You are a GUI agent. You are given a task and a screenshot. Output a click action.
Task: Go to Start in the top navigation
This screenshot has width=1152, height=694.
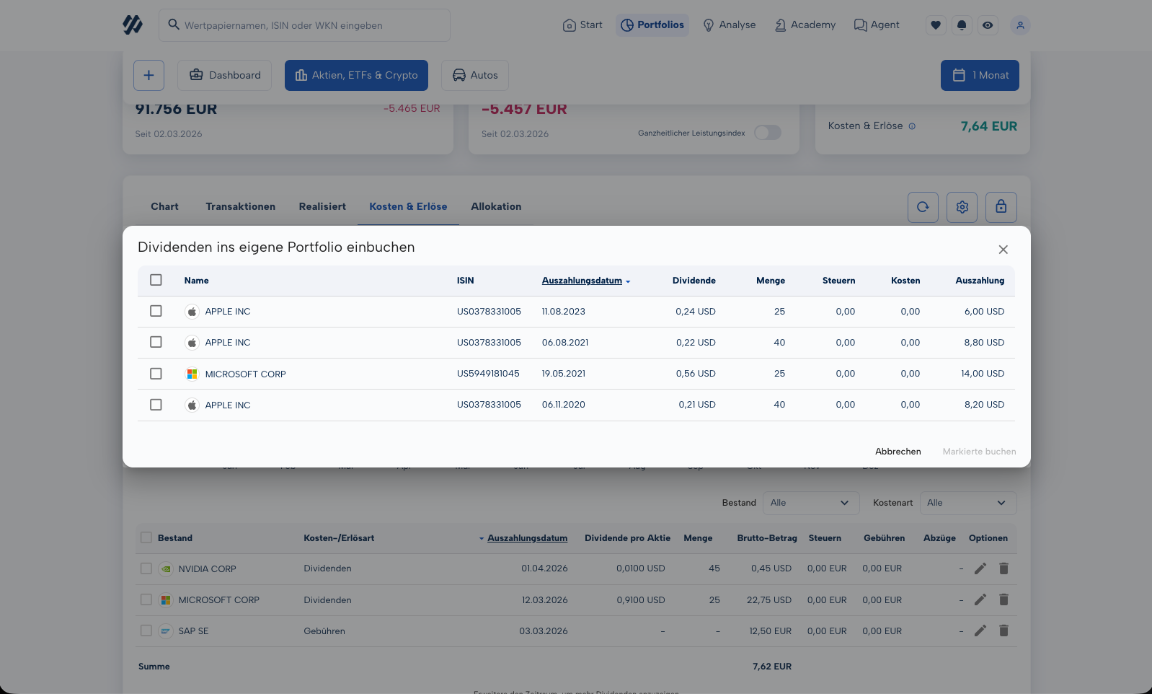coord(582,25)
